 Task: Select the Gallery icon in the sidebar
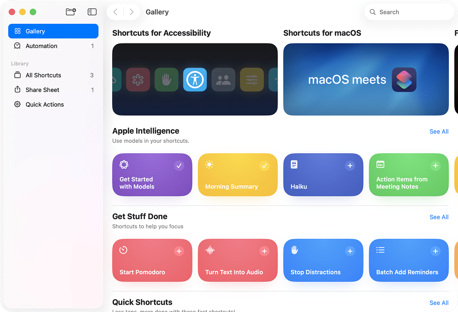pyautogui.click(x=18, y=31)
